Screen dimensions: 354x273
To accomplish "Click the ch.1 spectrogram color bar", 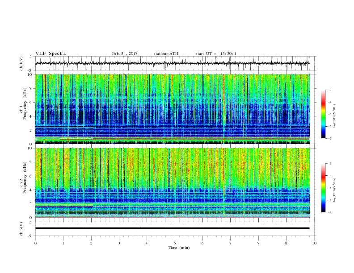I will [x=324, y=114].
